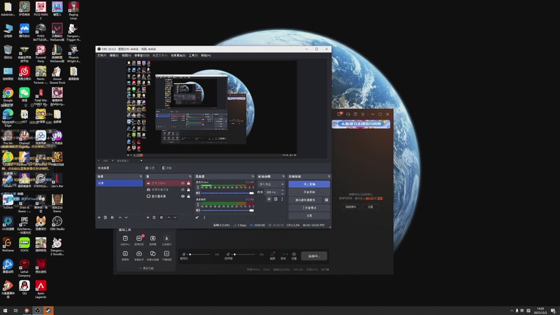560x315 pixels.
Task: Toggle lock on video capture device source
Action: coord(188,190)
